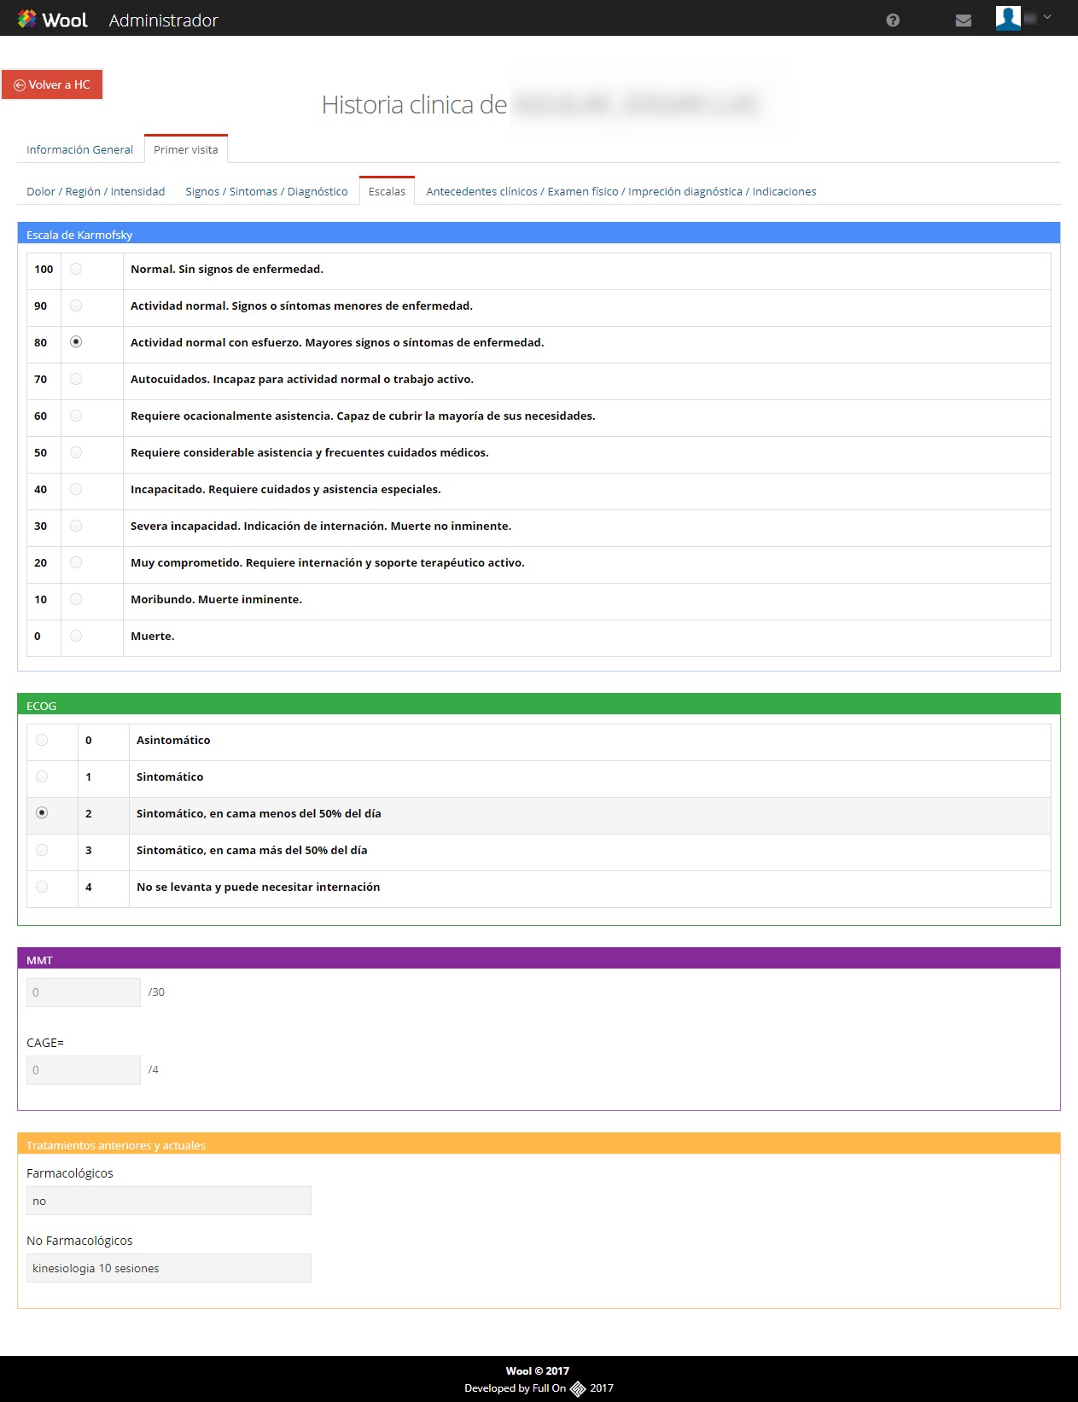The width and height of the screenshot is (1078, 1402).
Task: Click the Farmacológicos text field
Action: 169,1201
